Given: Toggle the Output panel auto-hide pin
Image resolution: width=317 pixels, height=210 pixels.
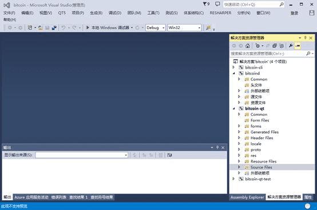Looking at the screenshot, I should [217, 148].
